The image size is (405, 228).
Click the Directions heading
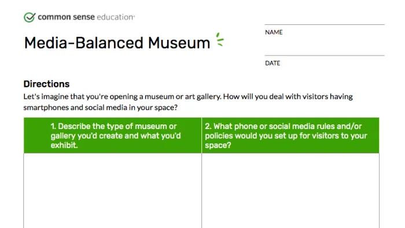(46, 84)
